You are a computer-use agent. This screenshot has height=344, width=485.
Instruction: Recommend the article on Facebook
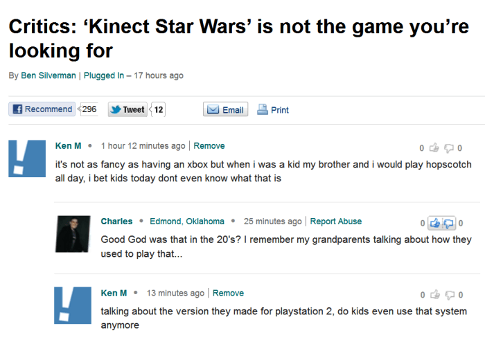pyautogui.click(x=42, y=109)
